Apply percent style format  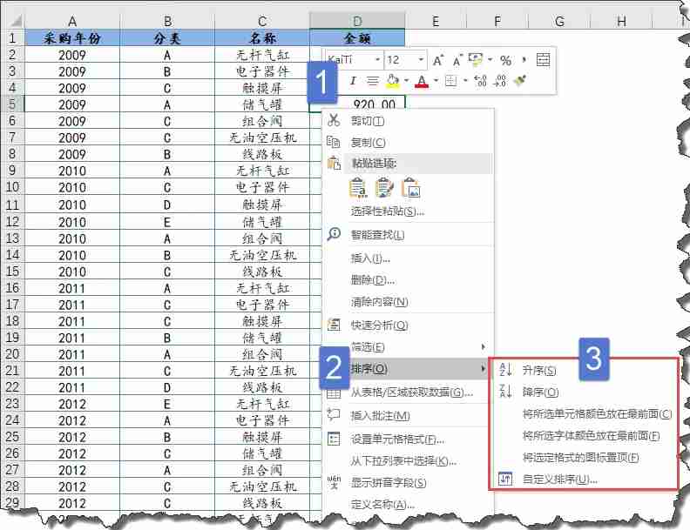tap(505, 60)
